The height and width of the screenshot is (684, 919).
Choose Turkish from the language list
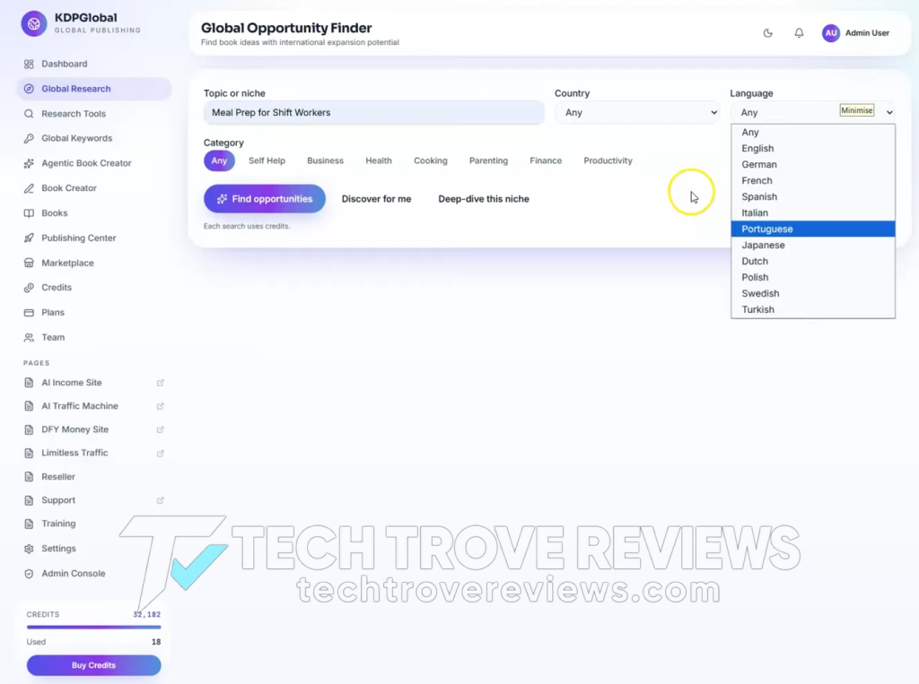tap(813, 310)
